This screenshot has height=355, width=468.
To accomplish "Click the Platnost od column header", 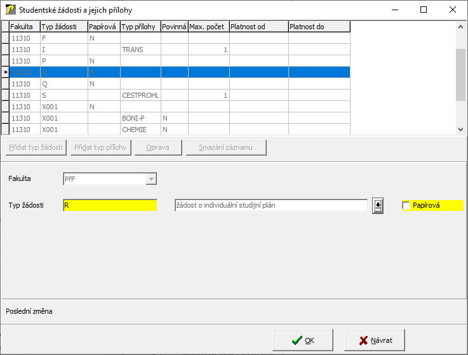I will (x=258, y=27).
